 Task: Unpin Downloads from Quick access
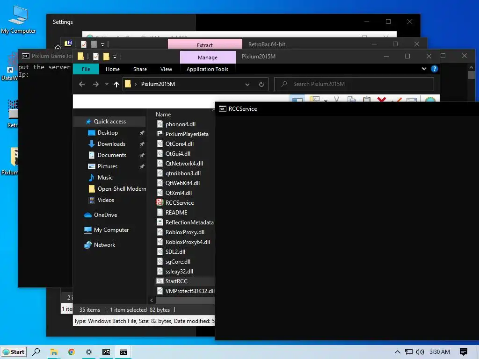(142, 144)
